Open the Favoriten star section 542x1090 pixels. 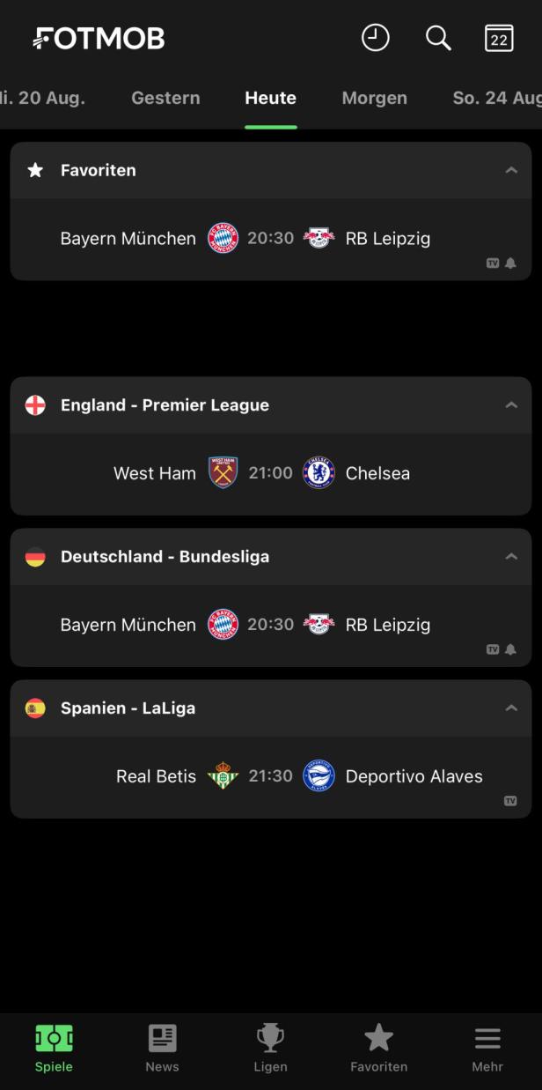378,1049
